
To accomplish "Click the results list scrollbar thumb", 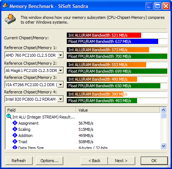I will (163, 116).
